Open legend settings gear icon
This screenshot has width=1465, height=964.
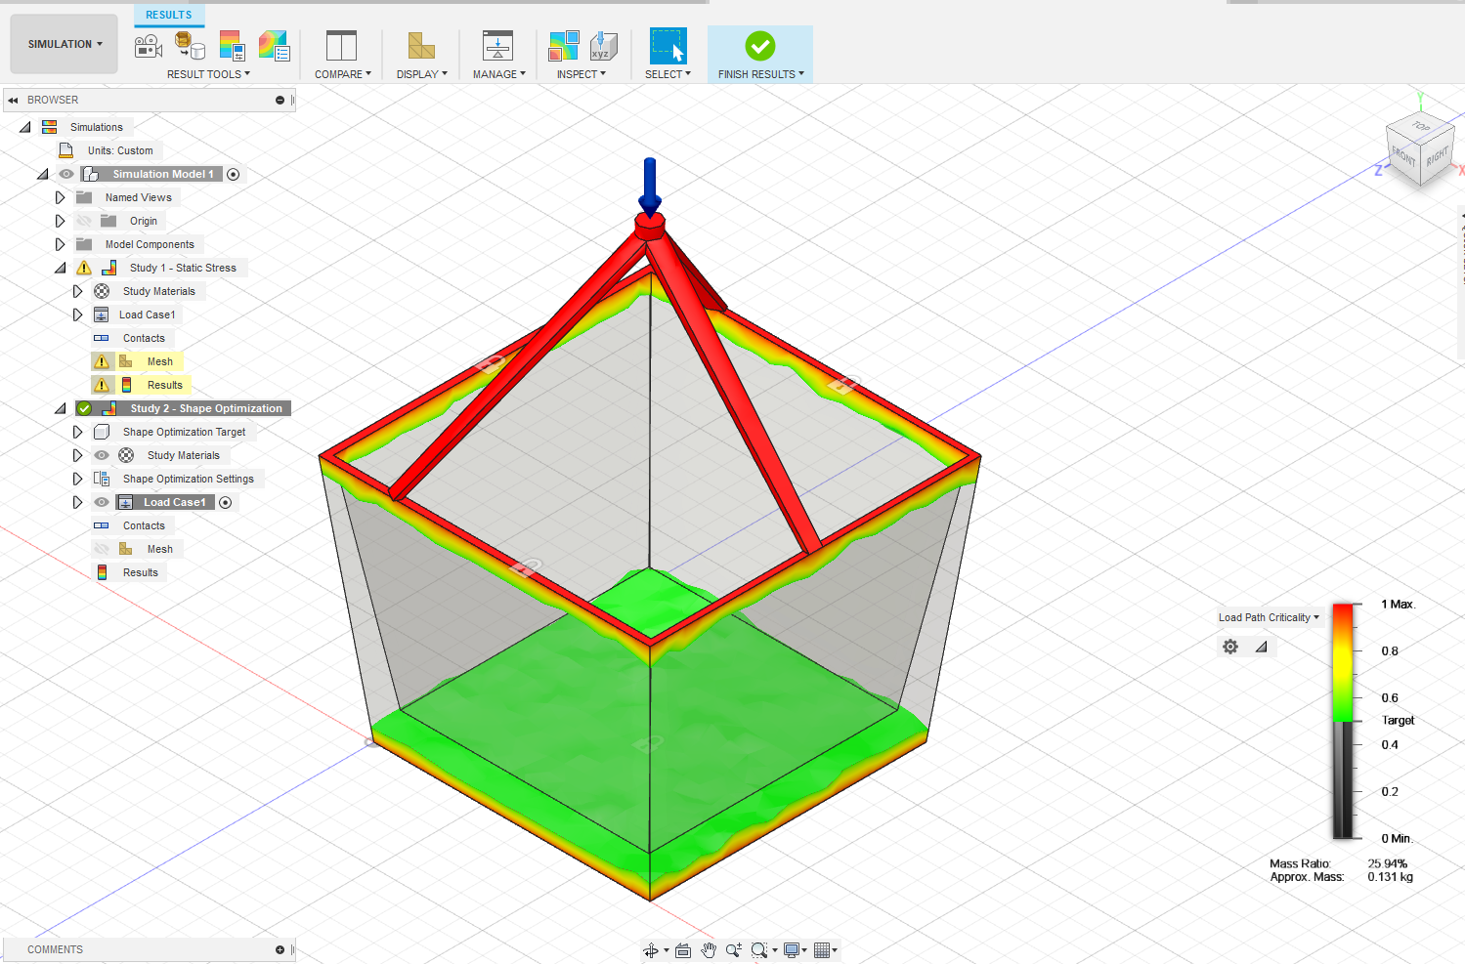(x=1230, y=647)
